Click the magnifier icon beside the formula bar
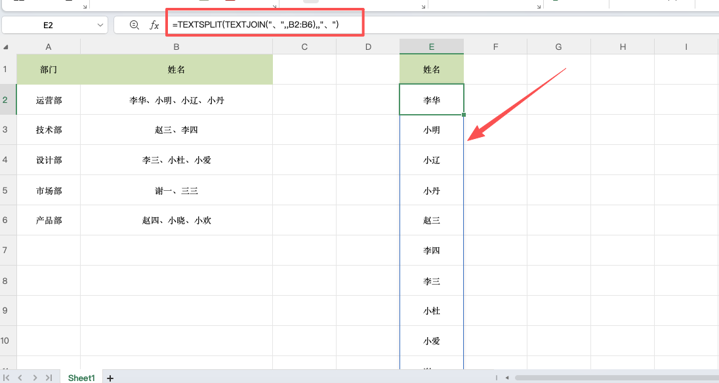This screenshot has width=719, height=383. click(134, 25)
